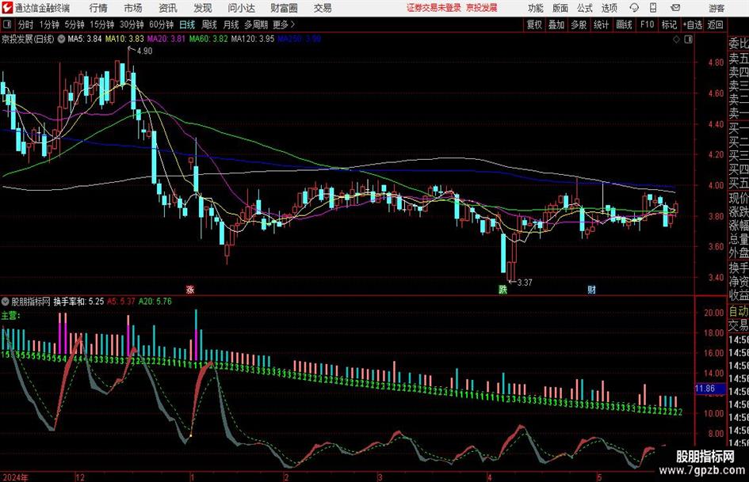Click the 4.90 high price marker
The width and height of the screenshot is (749, 482).
[x=144, y=51]
